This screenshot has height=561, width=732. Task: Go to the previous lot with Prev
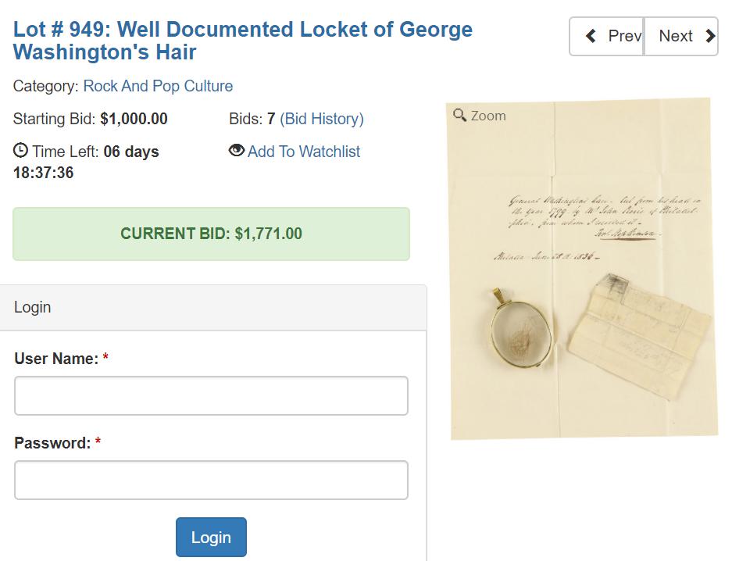point(607,36)
